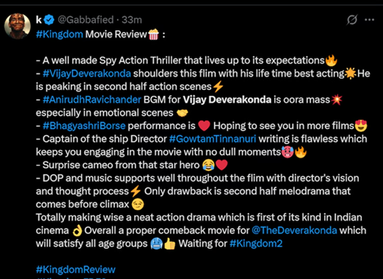The image size is (383, 279).
Task: Open the @TheDeverakonda mention
Action: coord(293,230)
